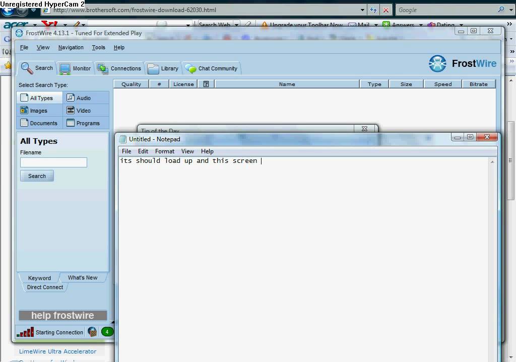Open the Search tab in FrostWire

pos(37,68)
